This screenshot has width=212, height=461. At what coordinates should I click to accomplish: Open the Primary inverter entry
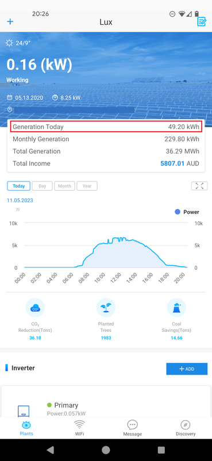106,402
